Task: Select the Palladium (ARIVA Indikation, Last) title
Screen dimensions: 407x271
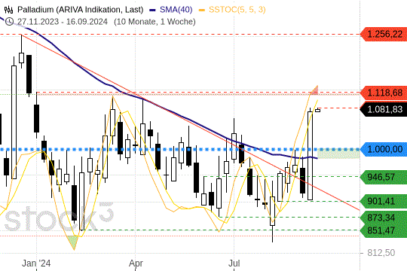Action: (x=80, y=10)
